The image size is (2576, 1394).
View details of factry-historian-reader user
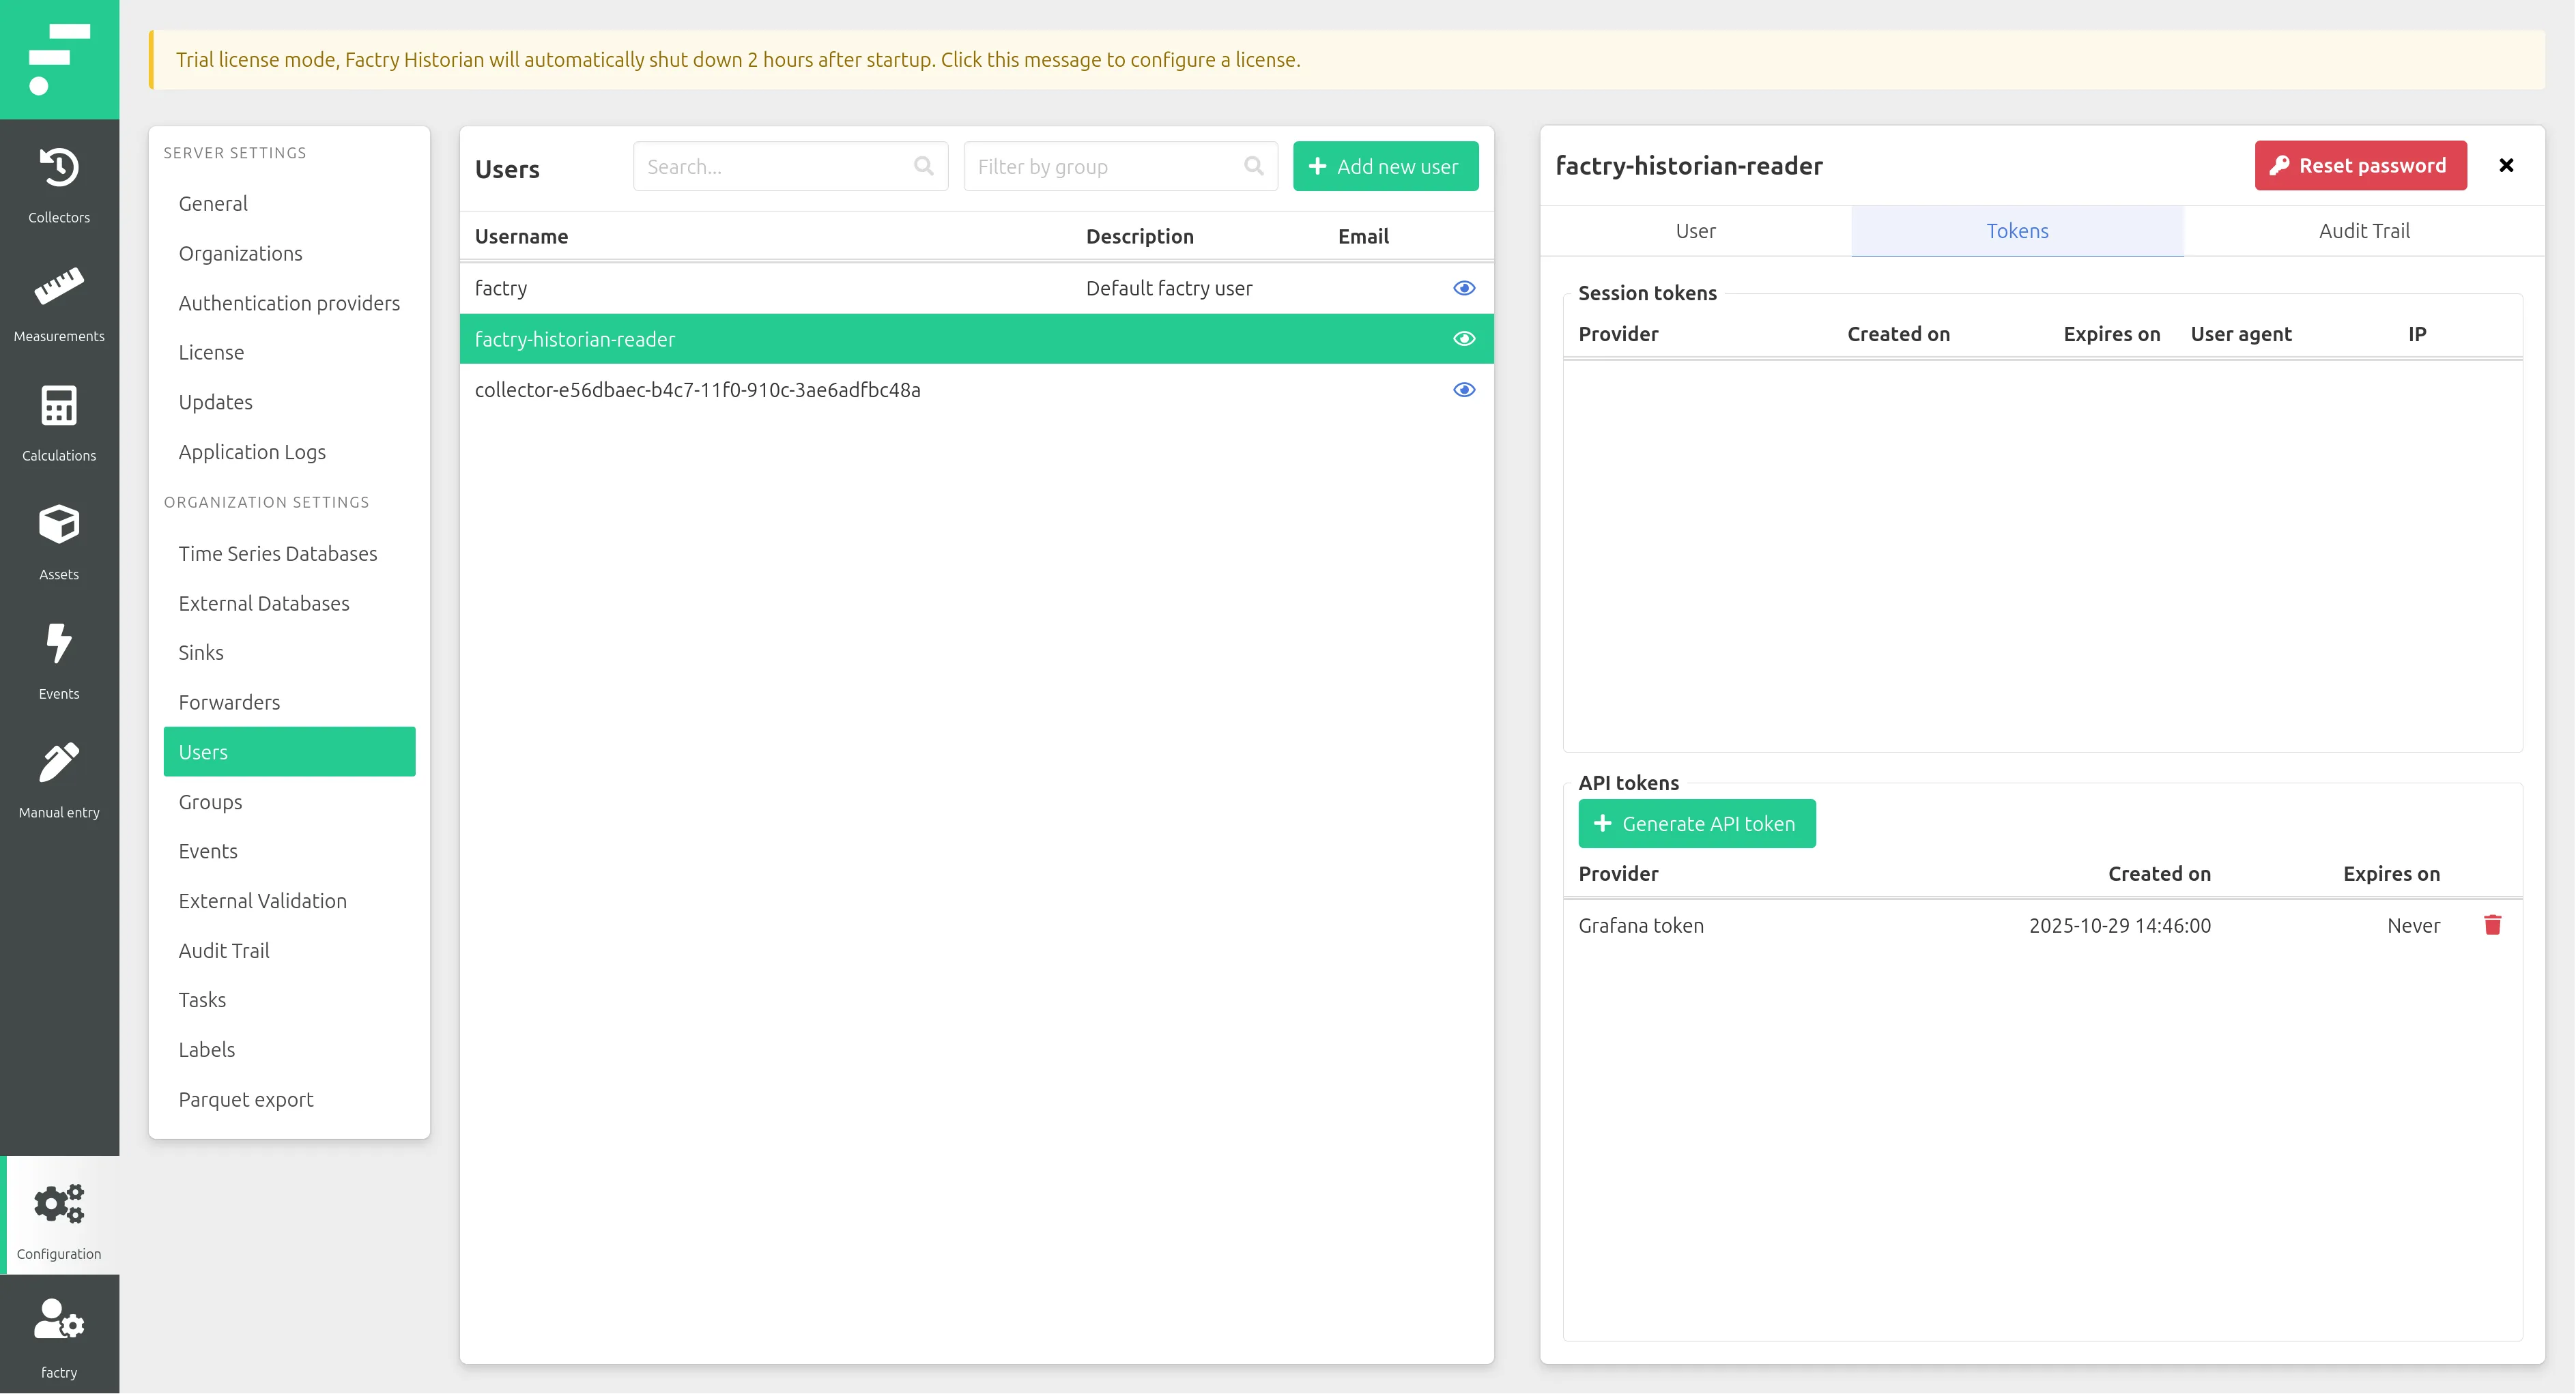coord(1464,339)
